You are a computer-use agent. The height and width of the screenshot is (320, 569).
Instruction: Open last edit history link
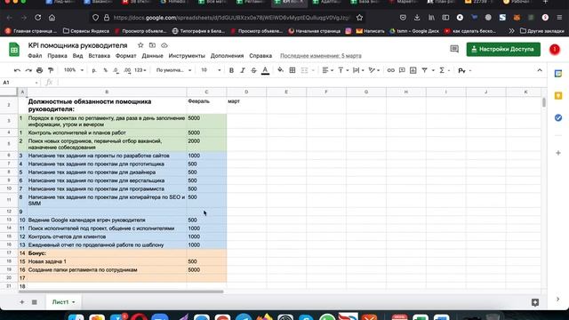click(321, 56)
